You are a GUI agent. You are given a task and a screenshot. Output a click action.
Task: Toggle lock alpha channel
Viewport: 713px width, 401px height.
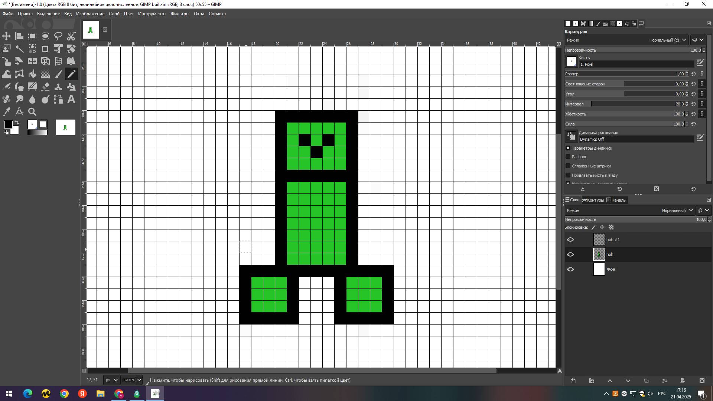(x=611, y=227)
